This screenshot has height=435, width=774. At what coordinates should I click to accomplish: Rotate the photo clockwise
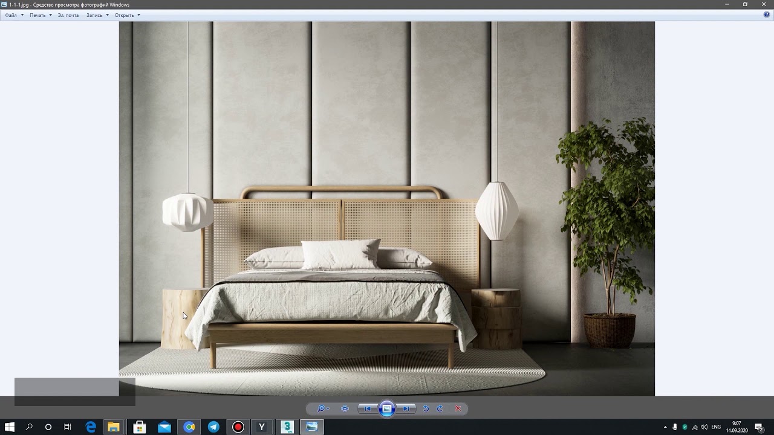point(440,408)
